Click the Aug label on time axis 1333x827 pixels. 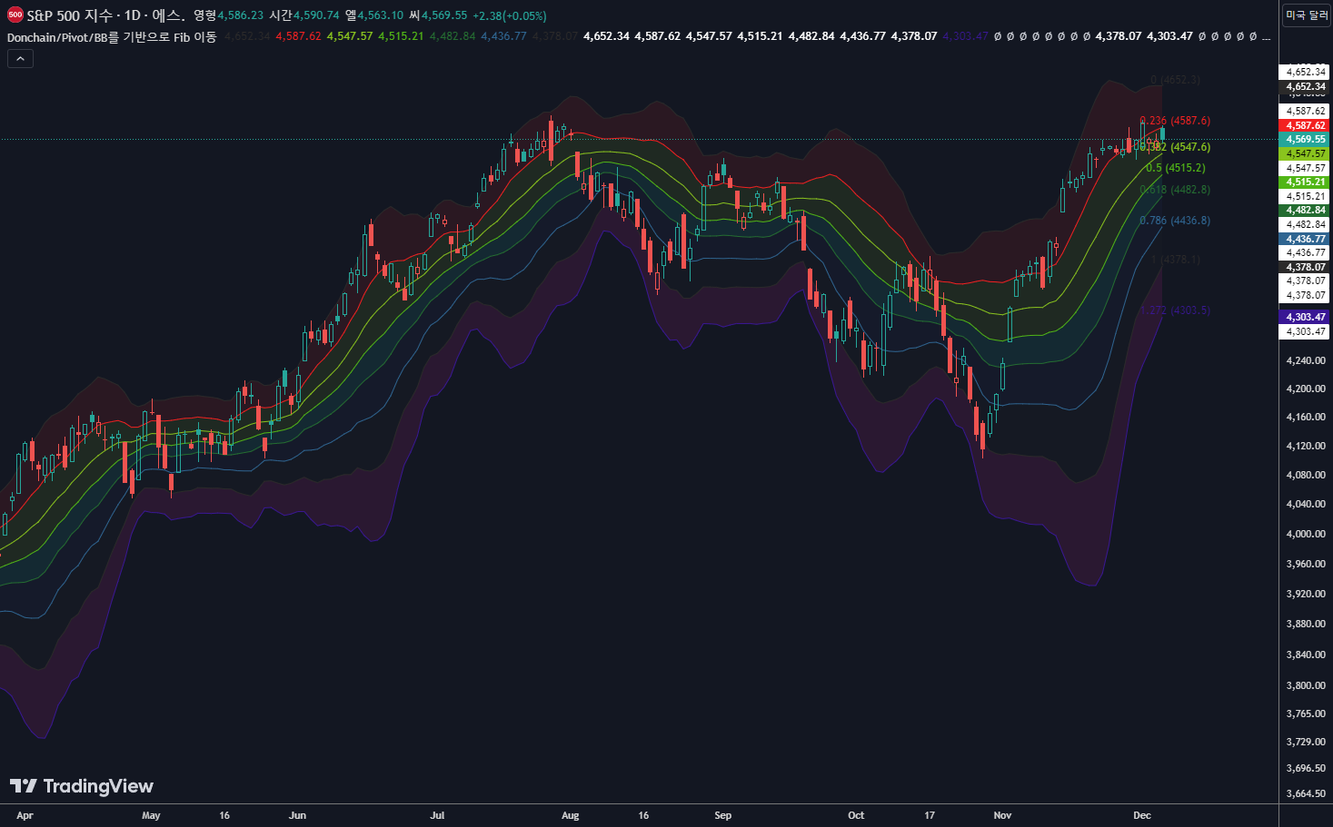coord(570,815)
